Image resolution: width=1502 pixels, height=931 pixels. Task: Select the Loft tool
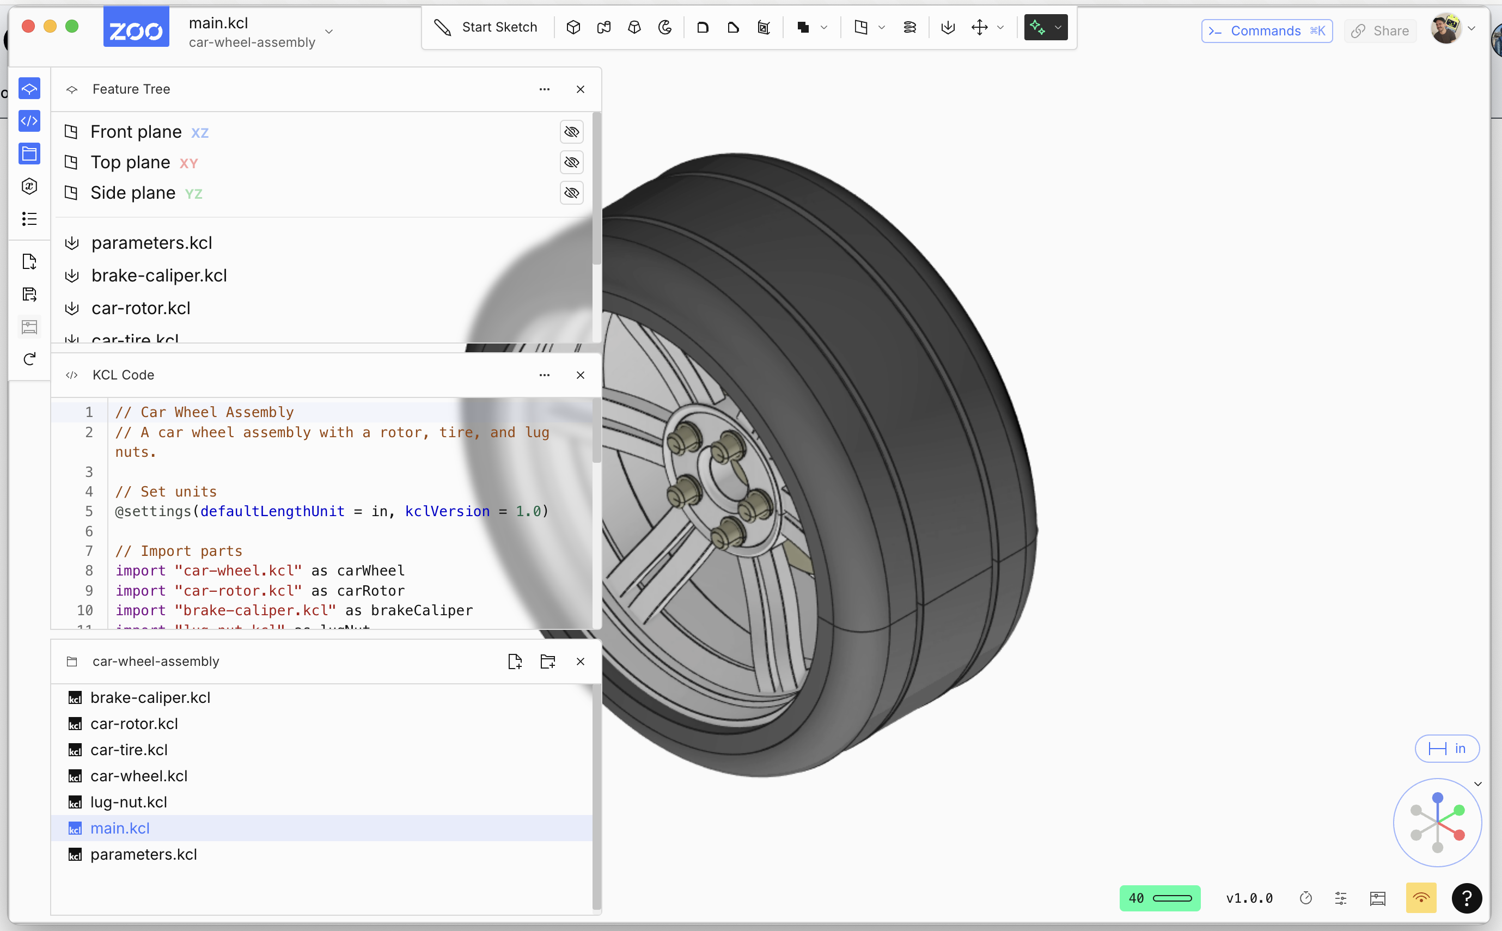[634, 27]
